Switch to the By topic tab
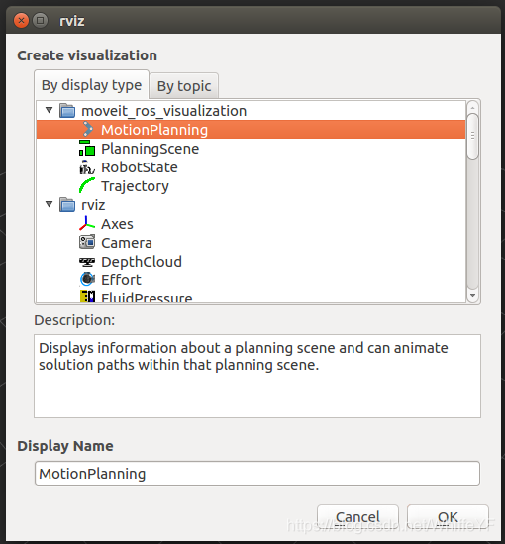 coord(184,86)
